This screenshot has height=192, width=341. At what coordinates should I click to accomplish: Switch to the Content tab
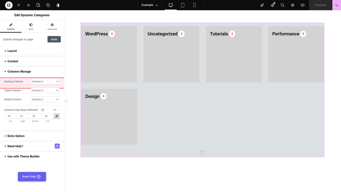coord(11,26)
